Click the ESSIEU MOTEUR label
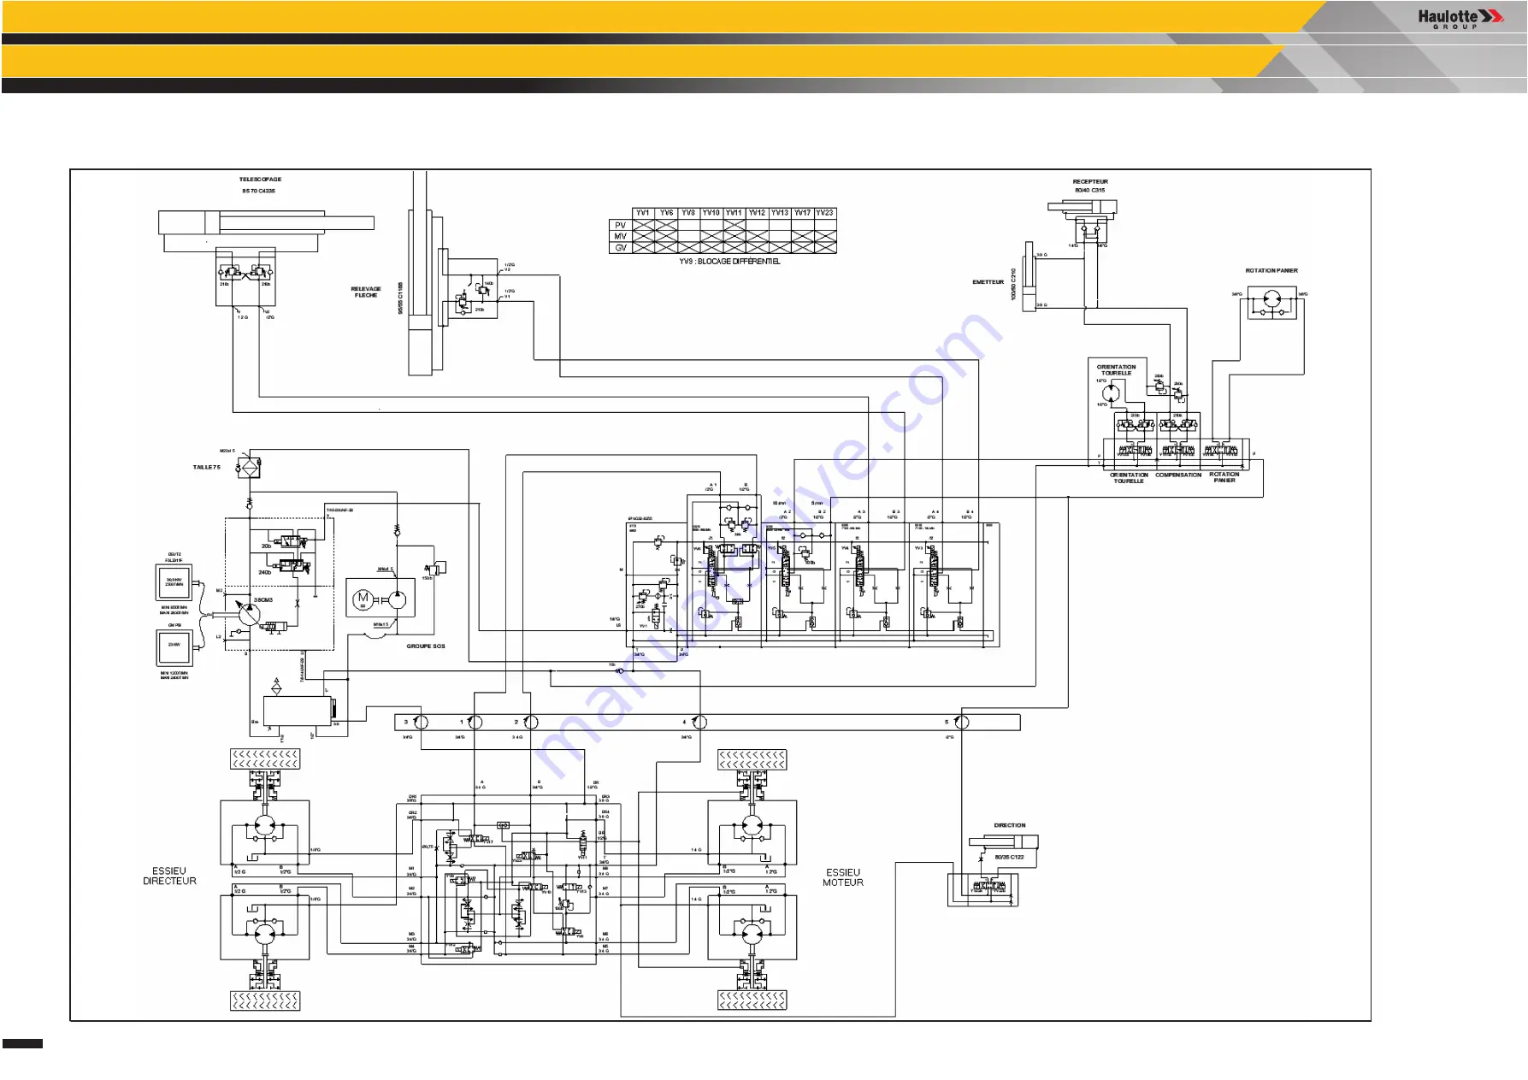1528x1080 pixels. coord(843,877)
